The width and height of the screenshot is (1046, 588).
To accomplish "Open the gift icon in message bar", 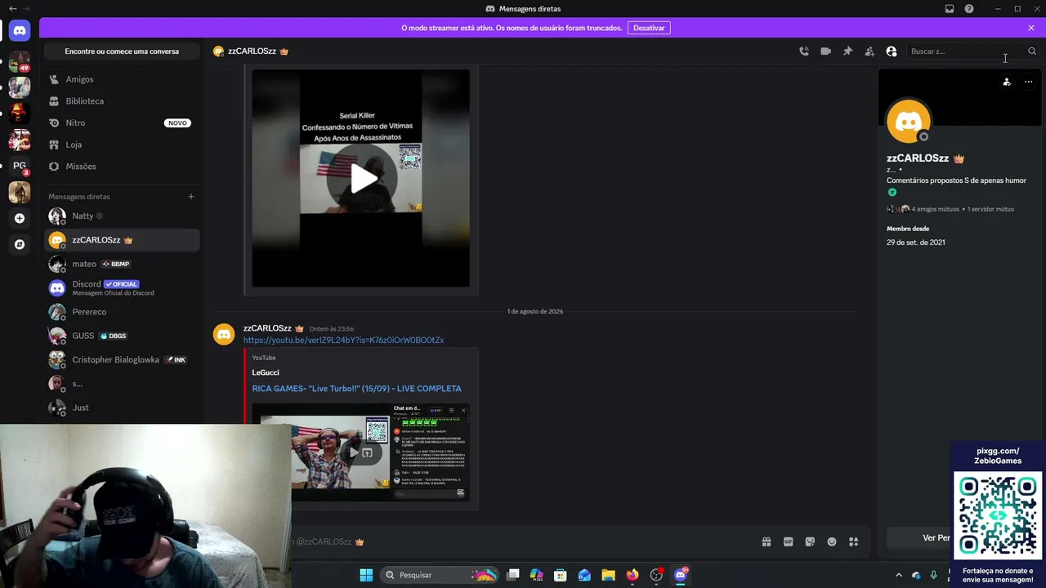I will (767, 541).
